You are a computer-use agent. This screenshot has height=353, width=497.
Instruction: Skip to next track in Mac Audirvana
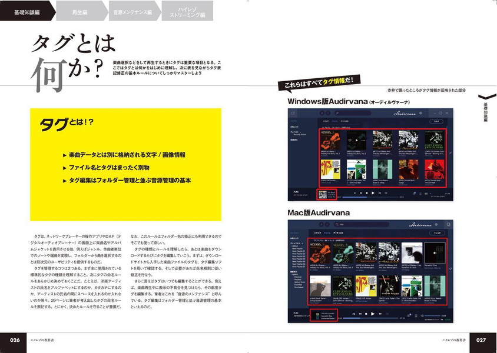click(x=380, y=314)
